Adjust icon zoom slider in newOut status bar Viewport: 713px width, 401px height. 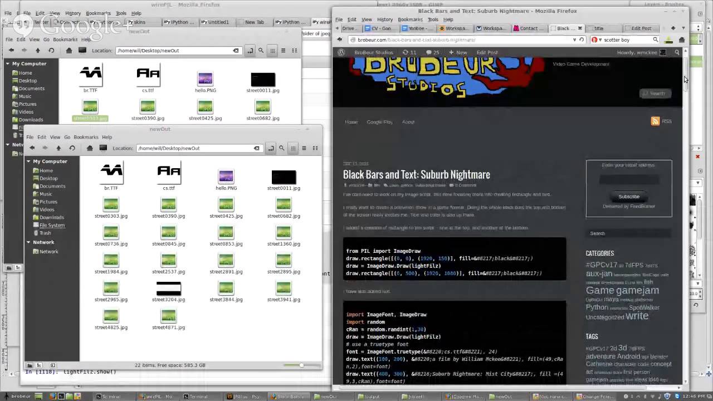[x=301, y=365]
